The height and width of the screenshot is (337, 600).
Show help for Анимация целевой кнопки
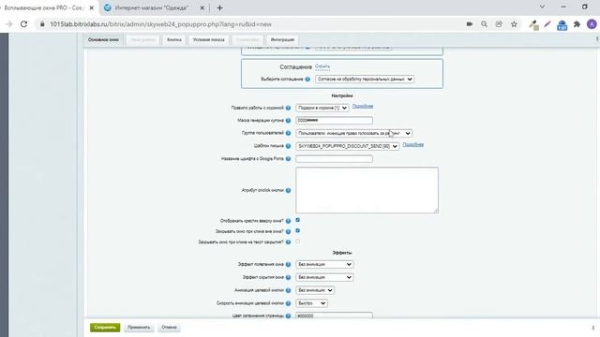288,290
